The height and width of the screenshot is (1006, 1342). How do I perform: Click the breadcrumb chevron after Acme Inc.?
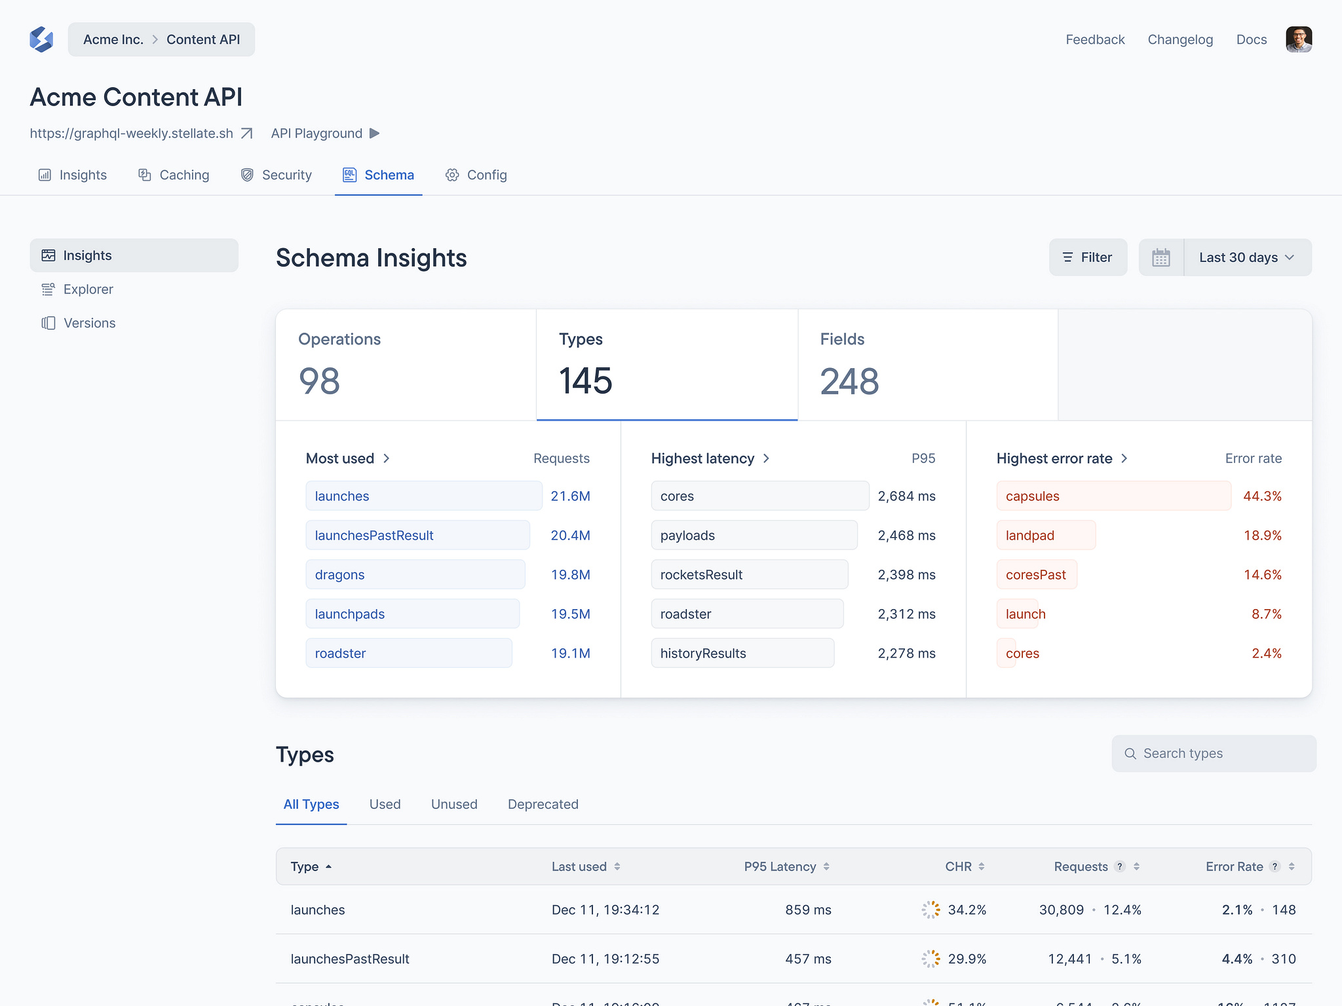(155, 39)
